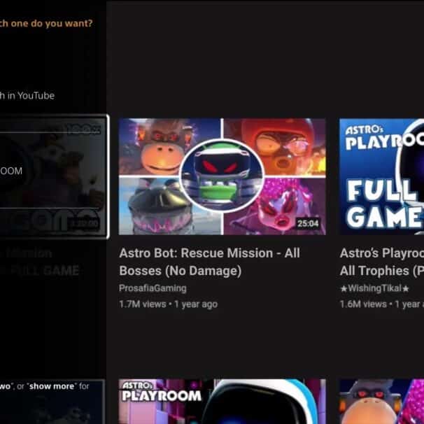
Task: Open the "Astro's Playroom All Trophies" video title
Action: [x=381, y=261]
